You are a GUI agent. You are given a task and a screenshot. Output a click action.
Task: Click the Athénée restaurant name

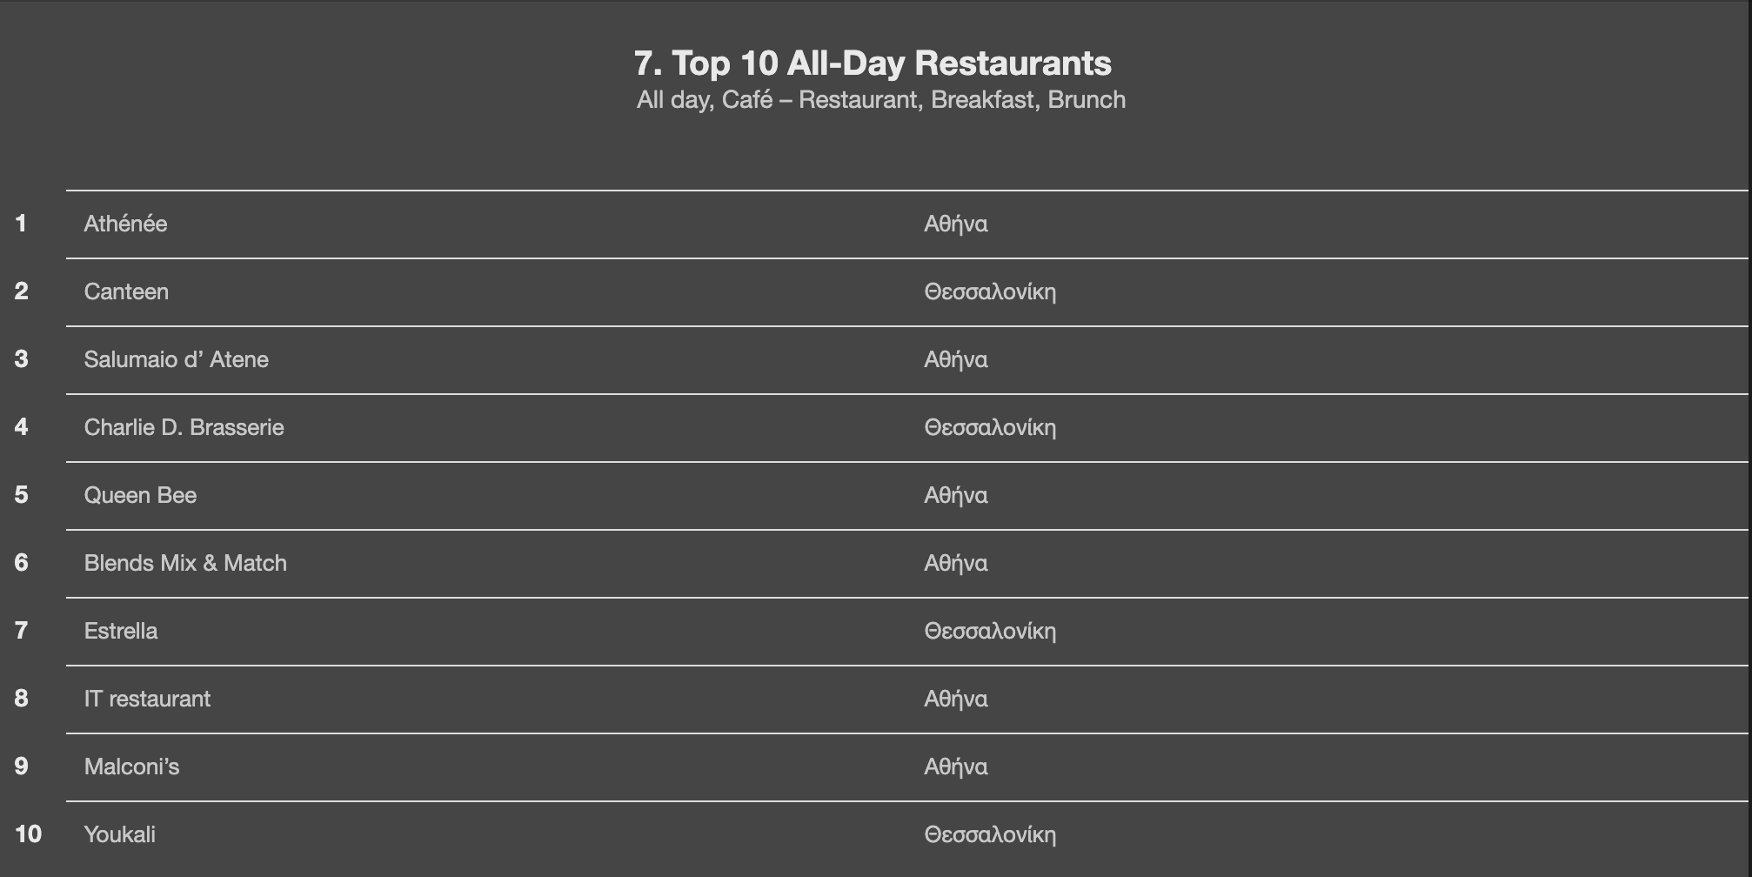[x=125, y=224]
